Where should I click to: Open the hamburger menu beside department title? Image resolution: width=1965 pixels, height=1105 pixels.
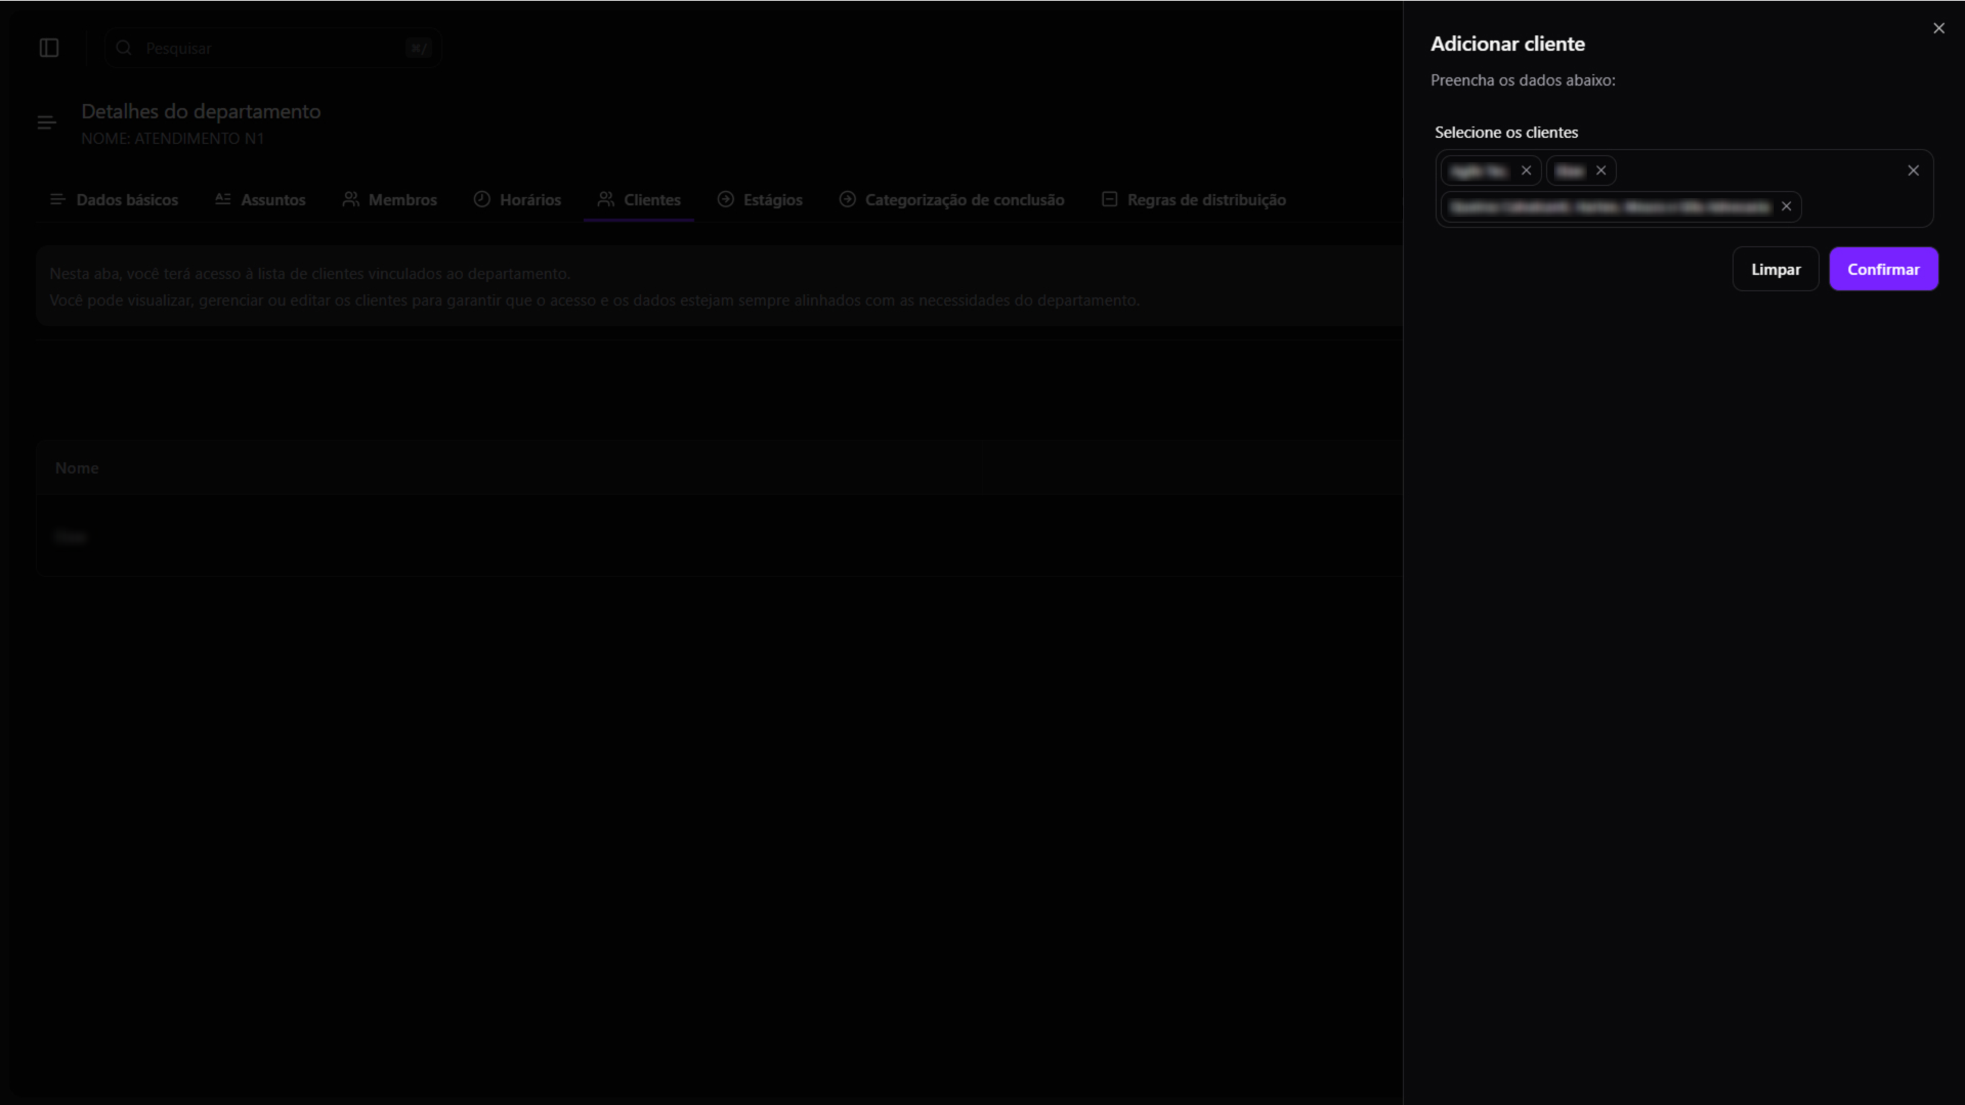[46, 123]
